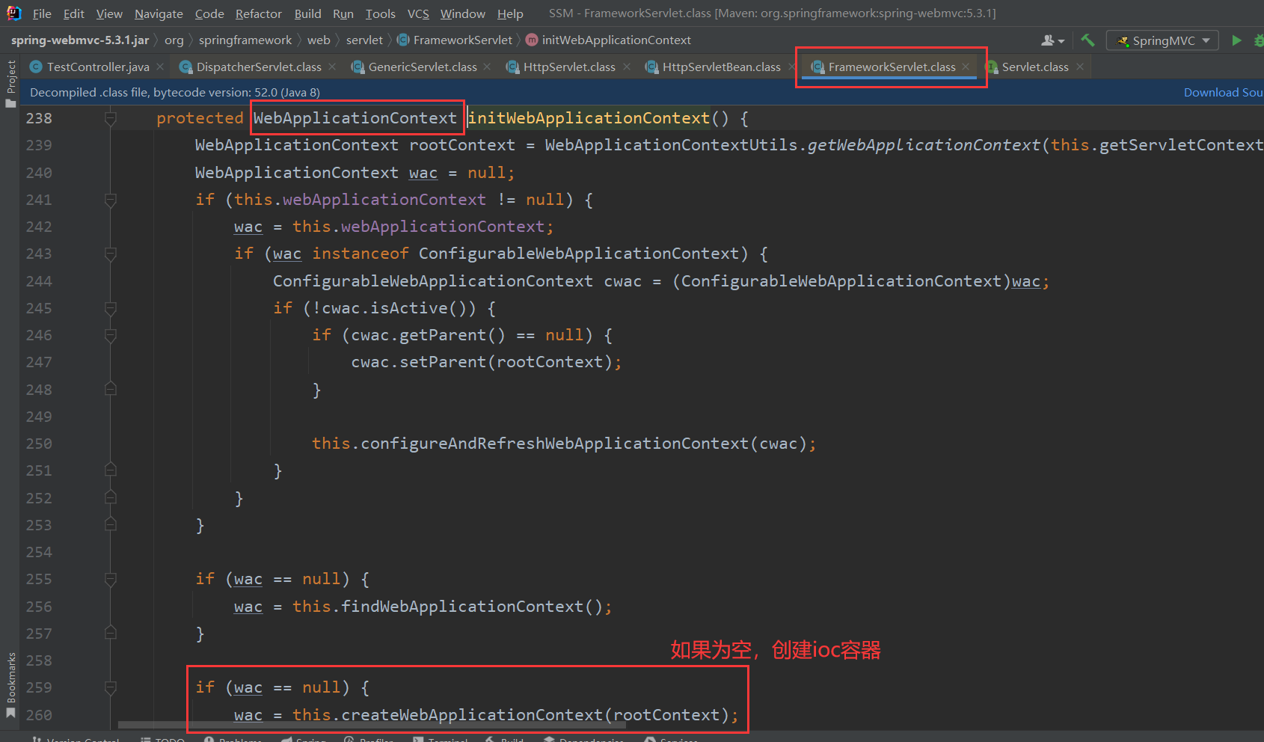Open the Project tool window tab

(x=11, y=76)
